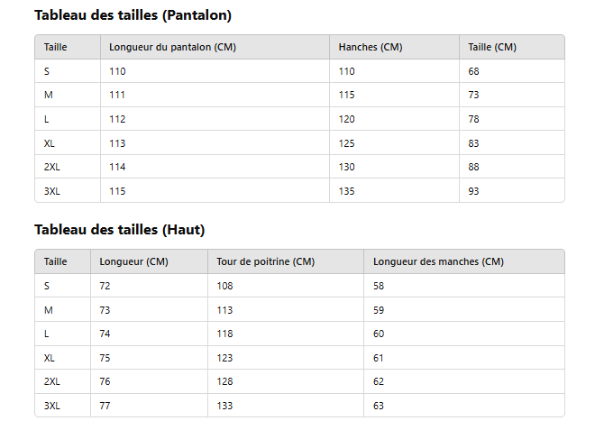The height and width of the screenshot is (430, 595).
Task: Click waist value 68 for size S
Action: (x=474, y=70)
